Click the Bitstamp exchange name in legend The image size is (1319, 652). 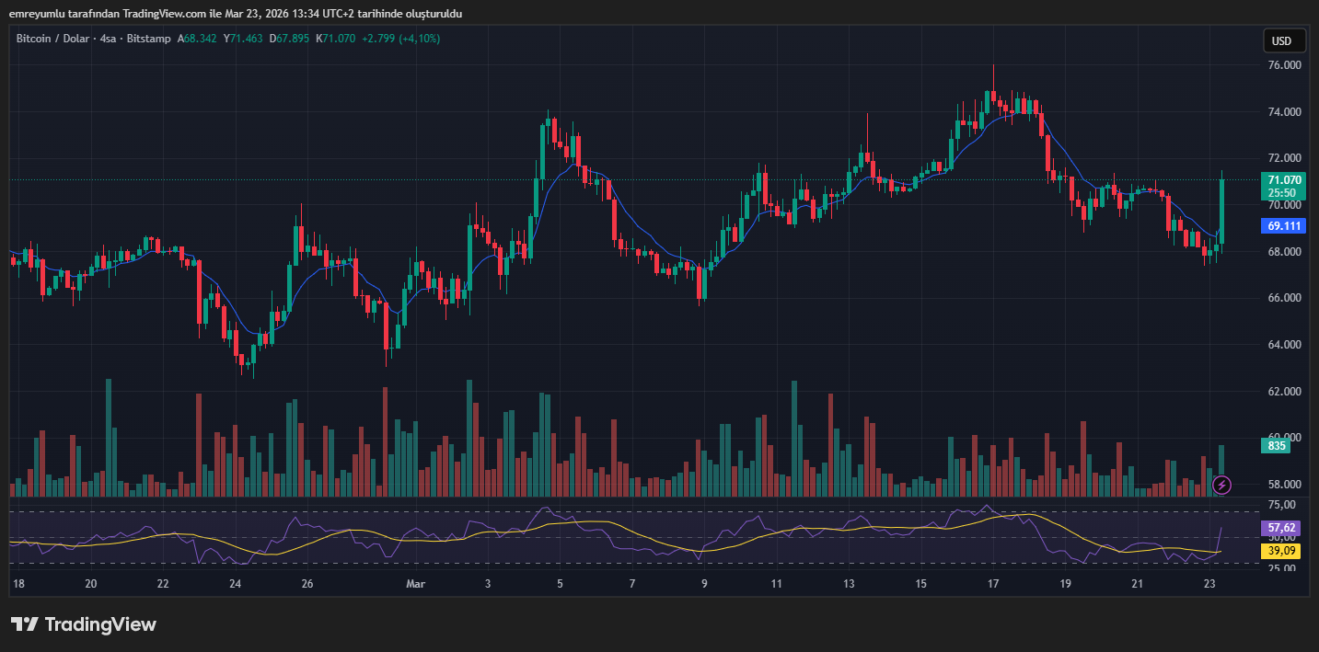pyautogui.click(x=148, y=39)
